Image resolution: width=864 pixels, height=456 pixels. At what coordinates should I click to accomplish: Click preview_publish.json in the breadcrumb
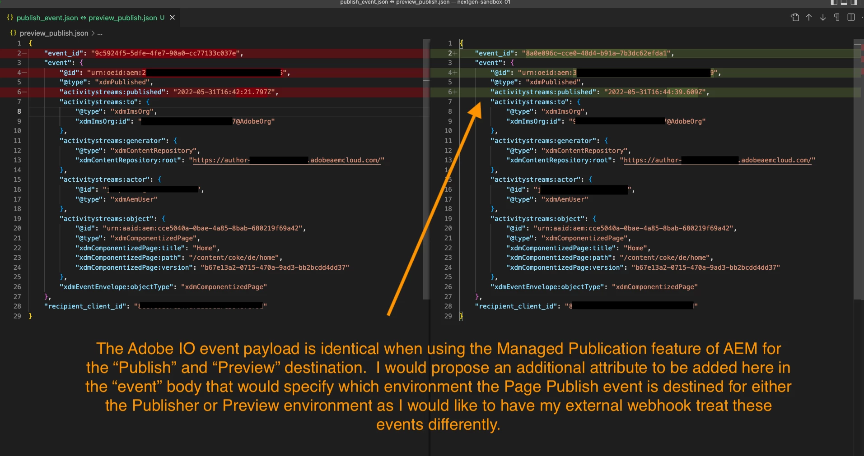coord(54,33)
